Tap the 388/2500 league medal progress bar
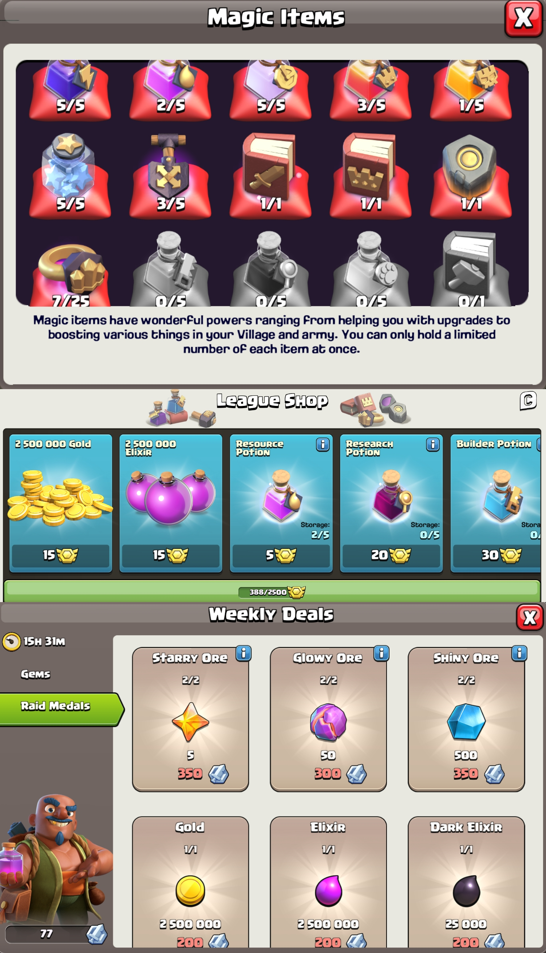The width and height of the screenshot is (546, 953). click(x=272, y=592)
